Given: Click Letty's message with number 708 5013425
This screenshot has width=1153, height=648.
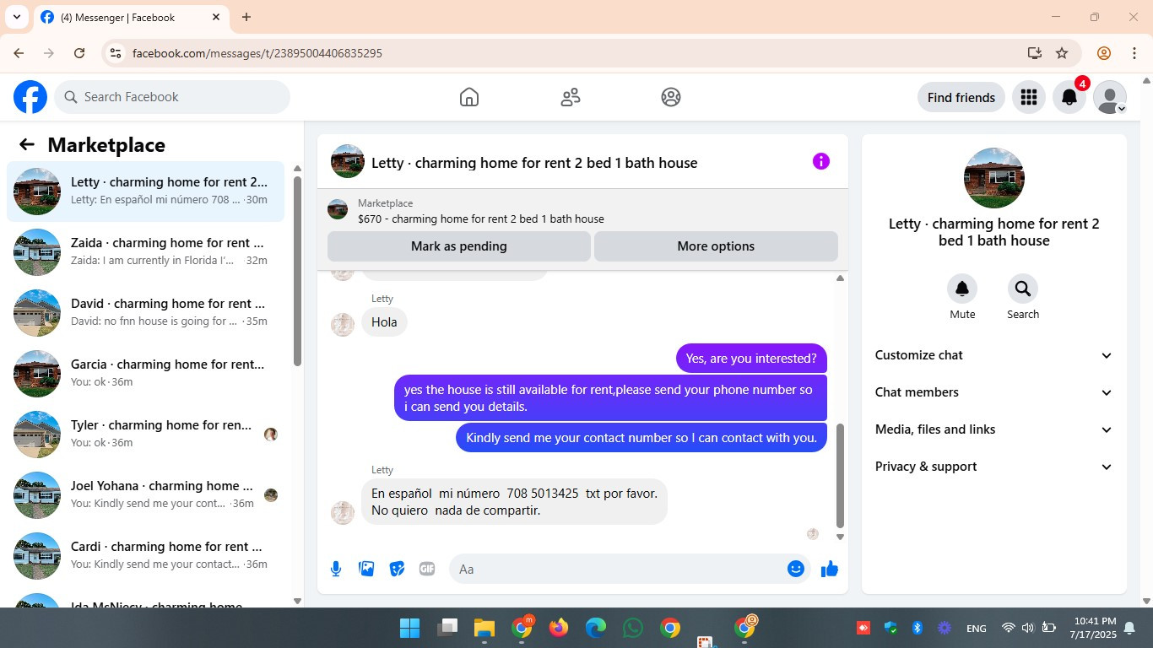Looking at the screenshot, I should (514, 501).
